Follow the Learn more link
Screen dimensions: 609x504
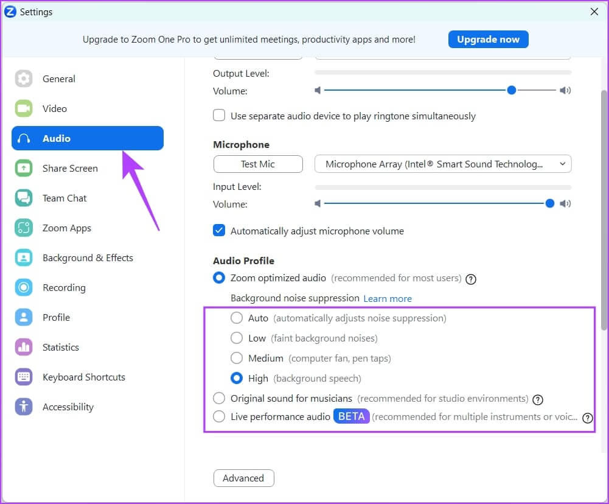tap(388, 298)
